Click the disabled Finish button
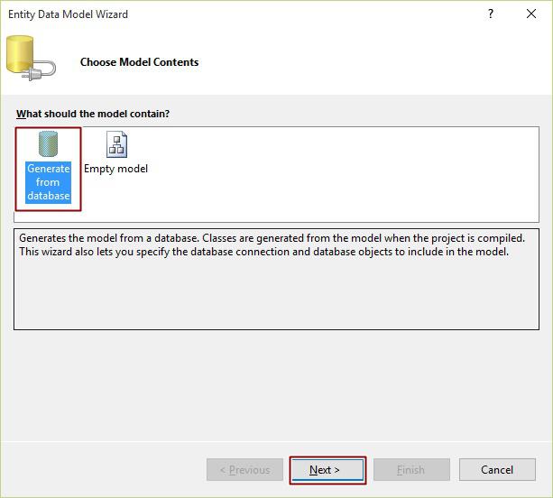The height and width of the screenshot is (498, 553). click(410, 469)
